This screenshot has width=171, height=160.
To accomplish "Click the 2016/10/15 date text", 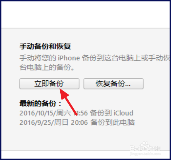I will point(37,113).
